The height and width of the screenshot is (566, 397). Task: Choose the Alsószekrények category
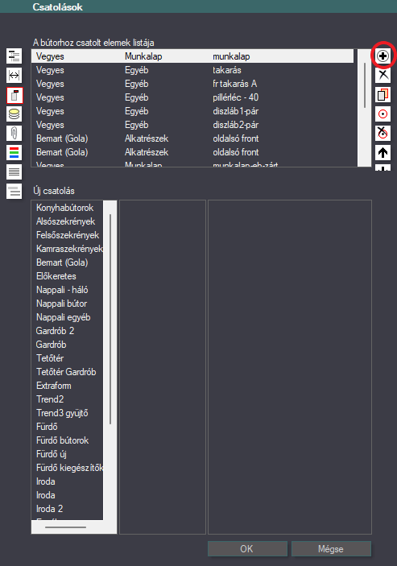click(68, 221)
